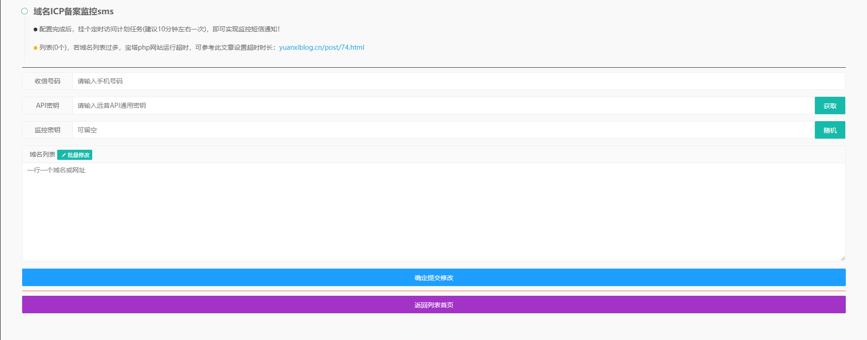Focus the 请输入远昔API通用密钥 input field
Viewport: 867px width, 340px height.
pos(443,106)
